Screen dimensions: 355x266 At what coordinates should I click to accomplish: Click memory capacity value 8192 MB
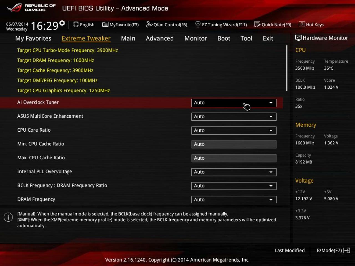[x=304, y=162]
